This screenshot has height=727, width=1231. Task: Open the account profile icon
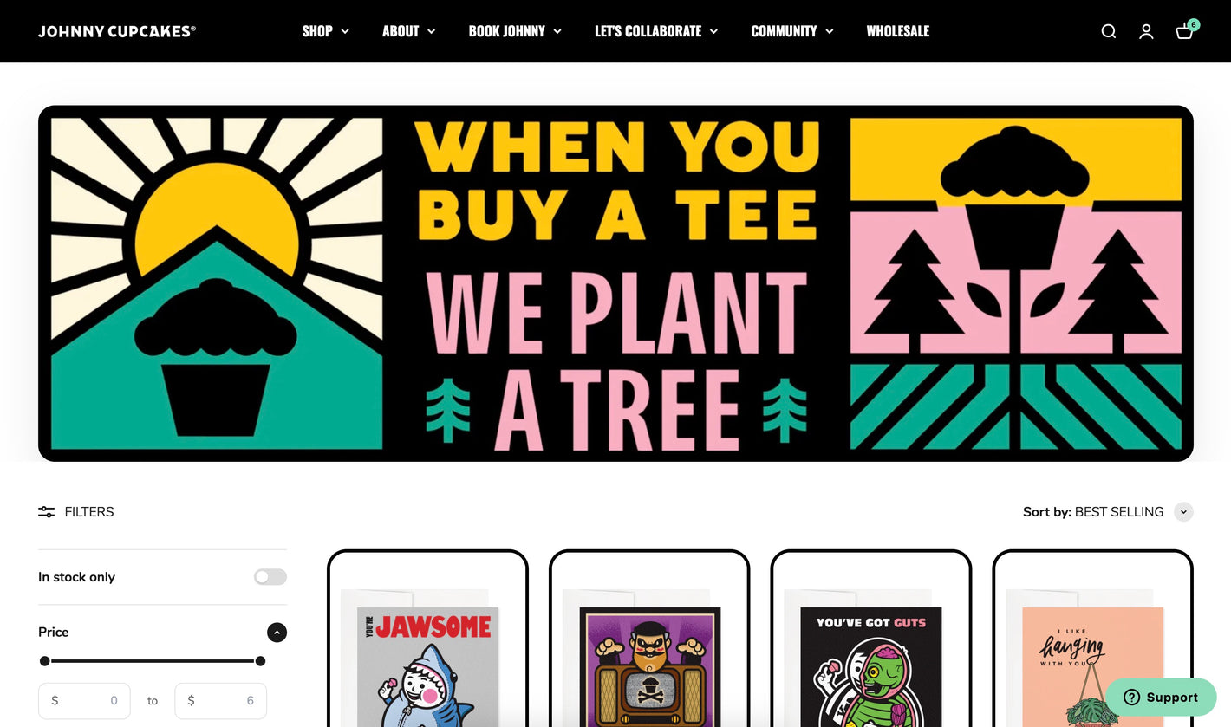coord(1146,31)
